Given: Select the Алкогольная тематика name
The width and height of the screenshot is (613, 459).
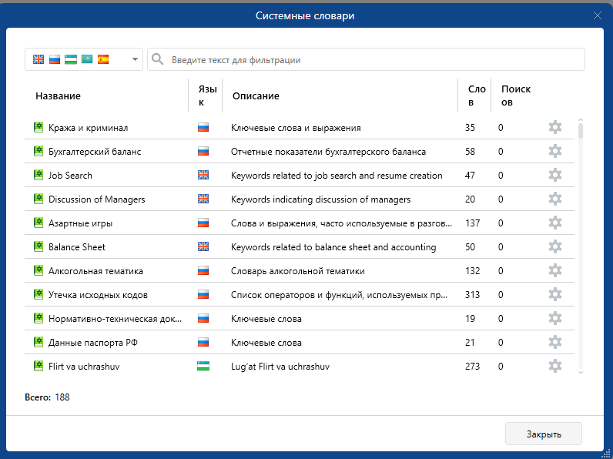Looking at the screenshot, I should click(95, 271).
